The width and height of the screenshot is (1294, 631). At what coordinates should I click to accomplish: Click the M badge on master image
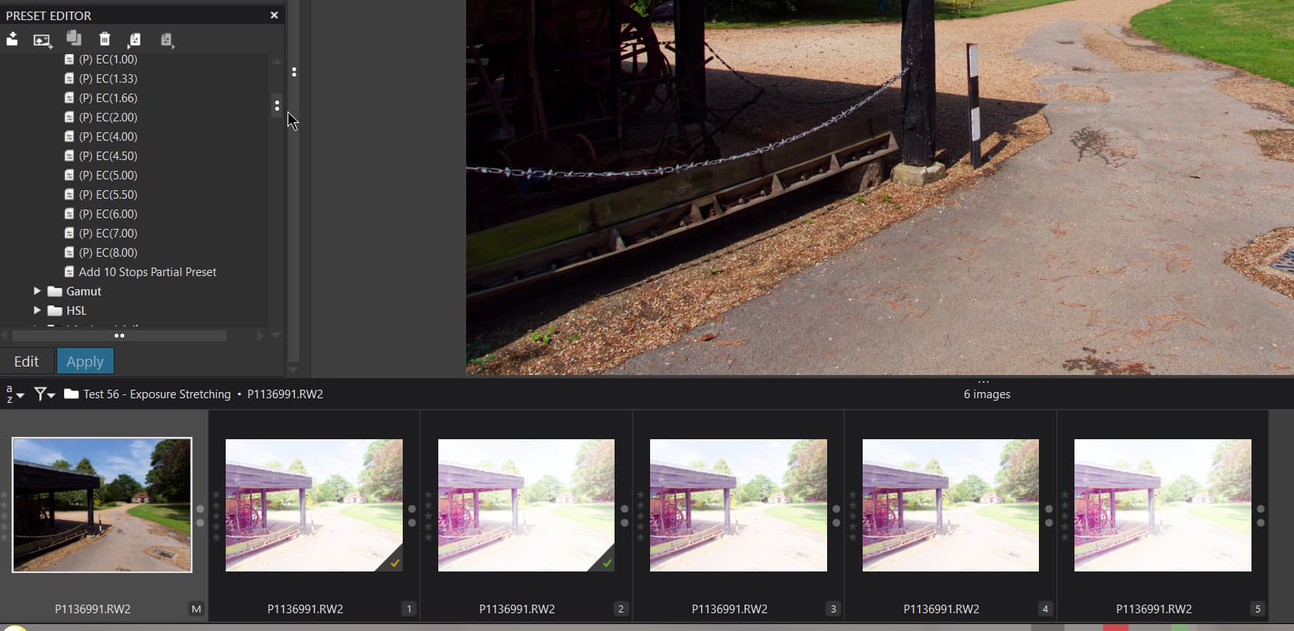click(196, 609)
